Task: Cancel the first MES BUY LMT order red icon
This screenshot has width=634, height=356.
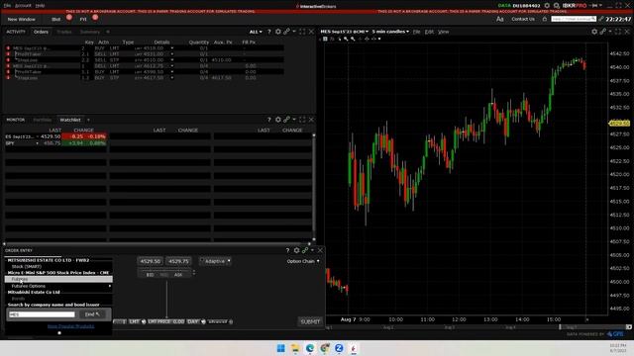Action: [x=8, y=47]
